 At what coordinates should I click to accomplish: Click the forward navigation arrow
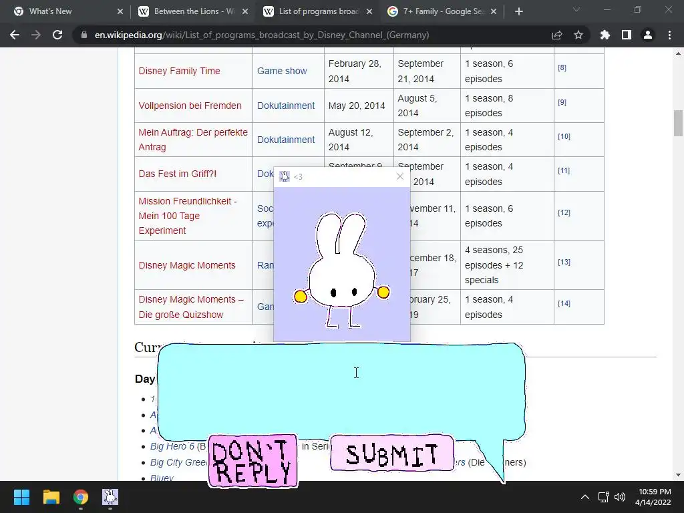[x=36, y=35]
